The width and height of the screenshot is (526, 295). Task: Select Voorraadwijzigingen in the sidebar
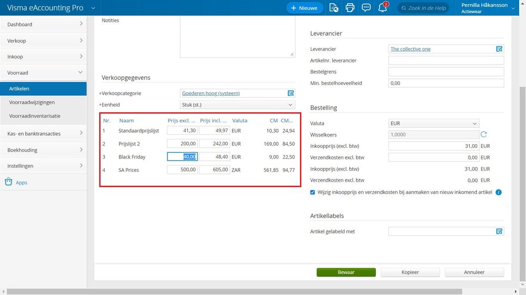point(32,102)
